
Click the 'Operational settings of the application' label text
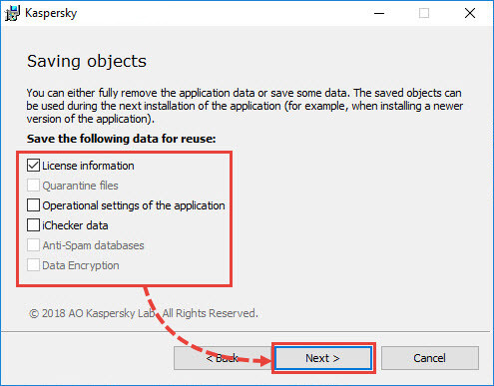click(x=134, y=205)
